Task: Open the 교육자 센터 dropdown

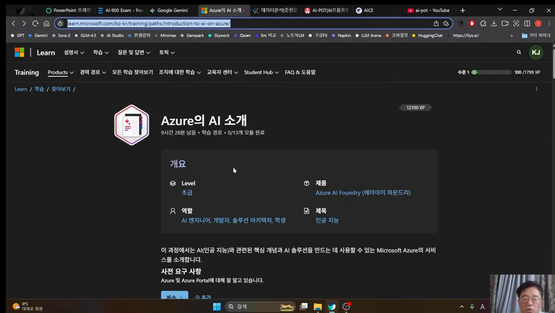Action: (222, 72)
